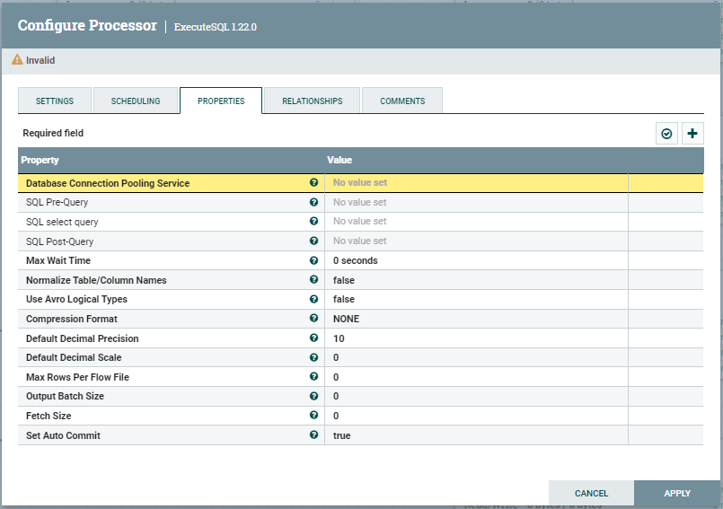This screenshot has width=723, height=509.
Task: Select the SQL select query property name
Action: 62,222
